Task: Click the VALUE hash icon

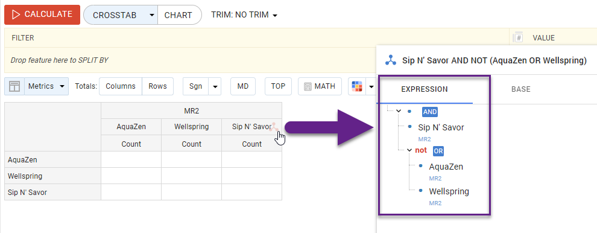Action: pos(518,37)
